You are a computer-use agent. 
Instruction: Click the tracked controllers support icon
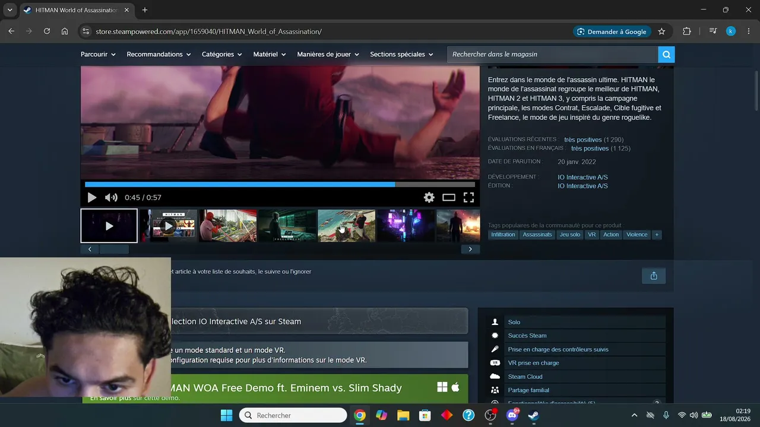click(495, 349)
